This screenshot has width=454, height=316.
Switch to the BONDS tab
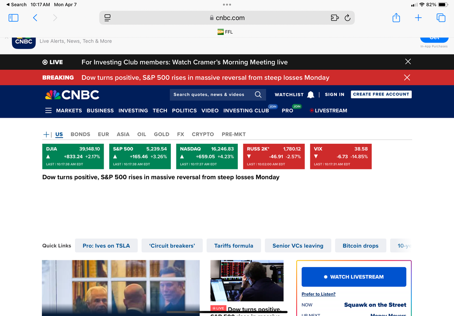(80, 134)
